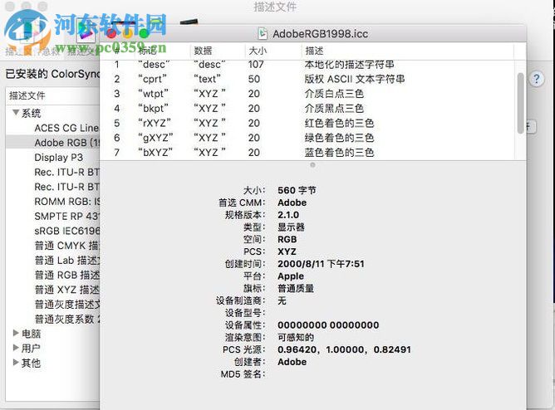555x410 pixels.
Task: Collapse the 系统 tree group
Action: (16, 113)
